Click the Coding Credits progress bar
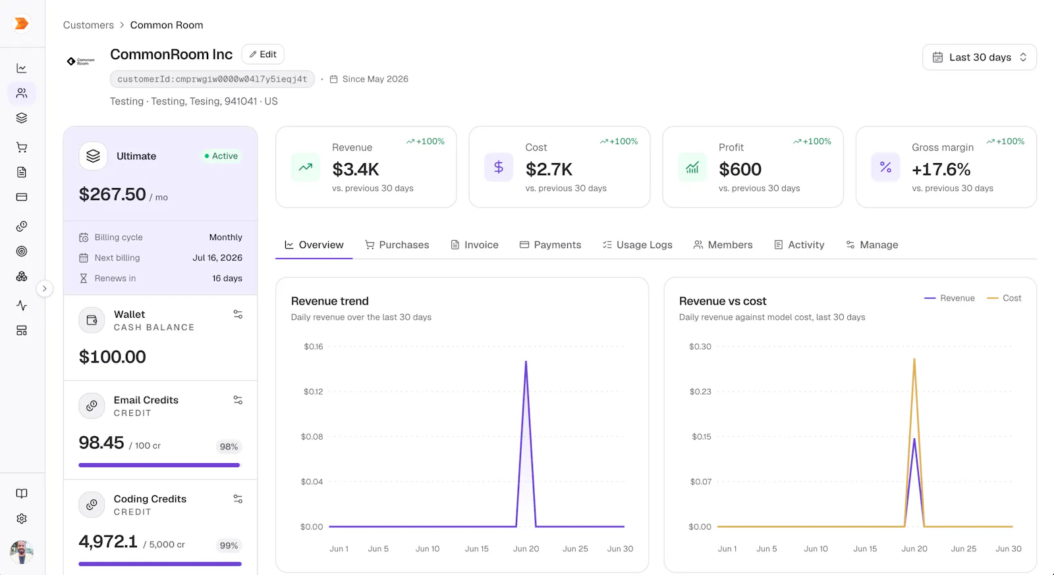Viewport: 1054px width, 575px height. (160, 564)
